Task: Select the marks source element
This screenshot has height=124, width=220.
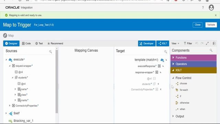Action: [x=23, y=100]
